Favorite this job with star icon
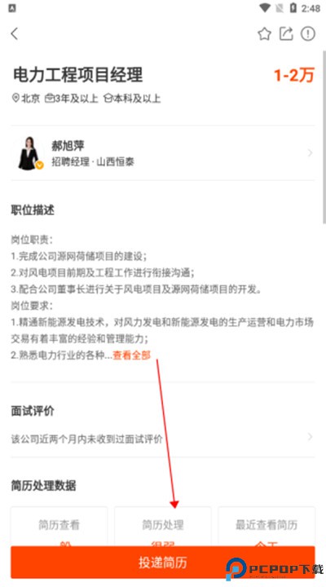Image resolution: width=326 pixels, height=587 pixels. click(264, 33)
